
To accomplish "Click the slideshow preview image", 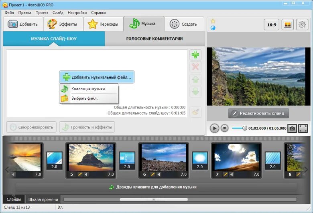I will click(258, 76).
